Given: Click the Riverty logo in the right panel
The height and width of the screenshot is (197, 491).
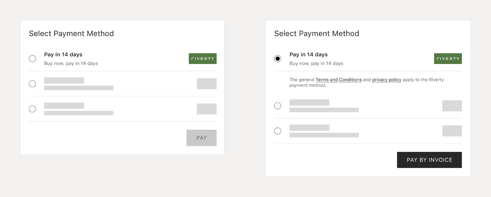Looking at the screenshot, I should (448, 59).
